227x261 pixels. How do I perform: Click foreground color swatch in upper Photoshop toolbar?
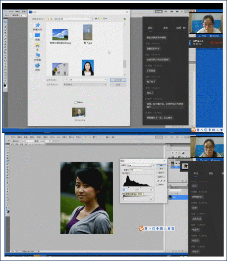[5, 85]
